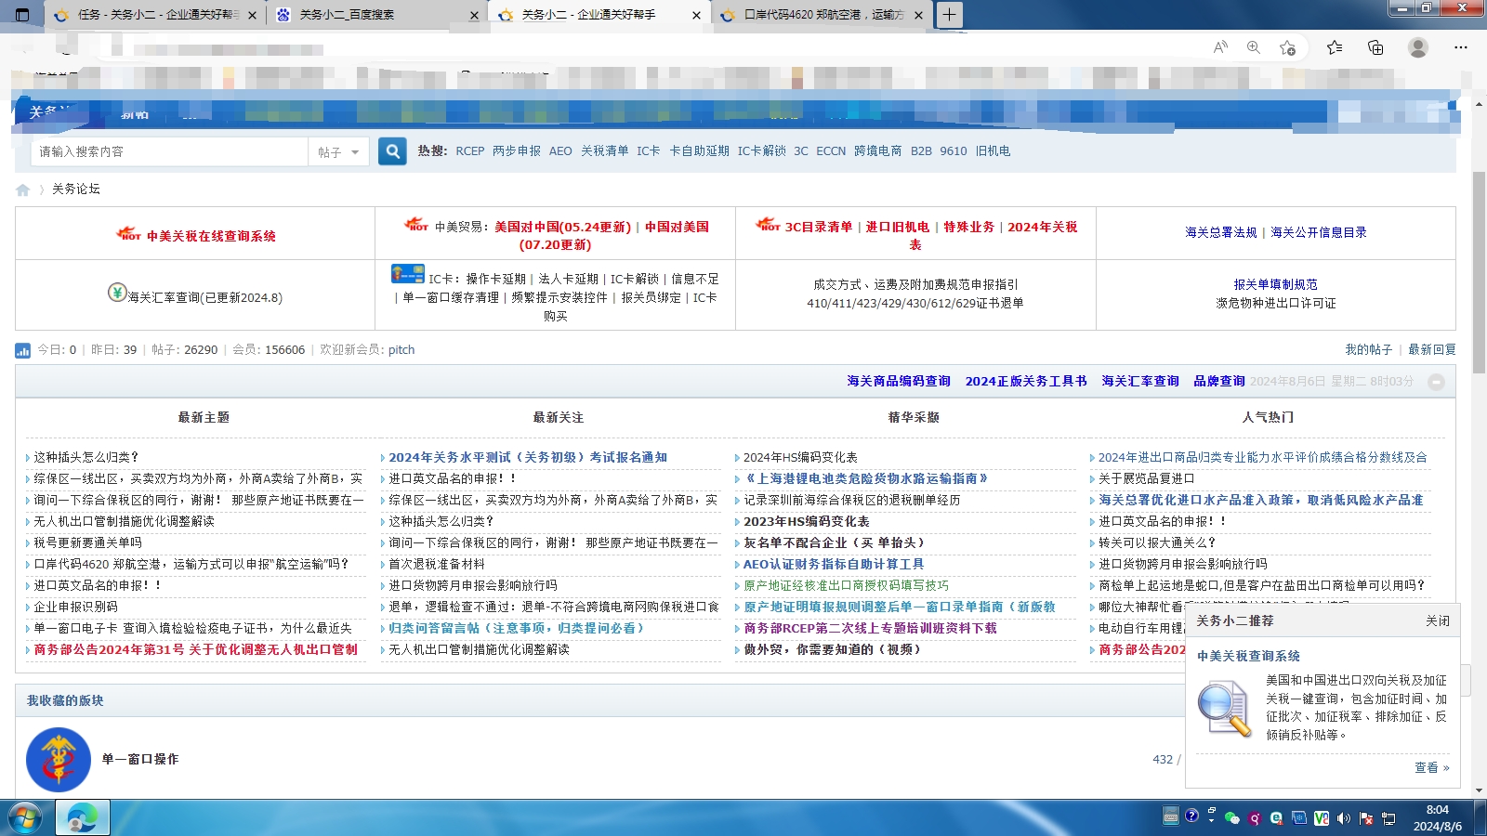Click the 旧机电 hot search keyword
Screen dimensions: 1487x836
pyautogui.click(x=993, y=151)
